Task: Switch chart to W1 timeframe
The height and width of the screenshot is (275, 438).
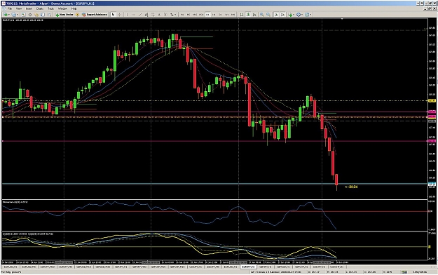Action: click(227, 15)
